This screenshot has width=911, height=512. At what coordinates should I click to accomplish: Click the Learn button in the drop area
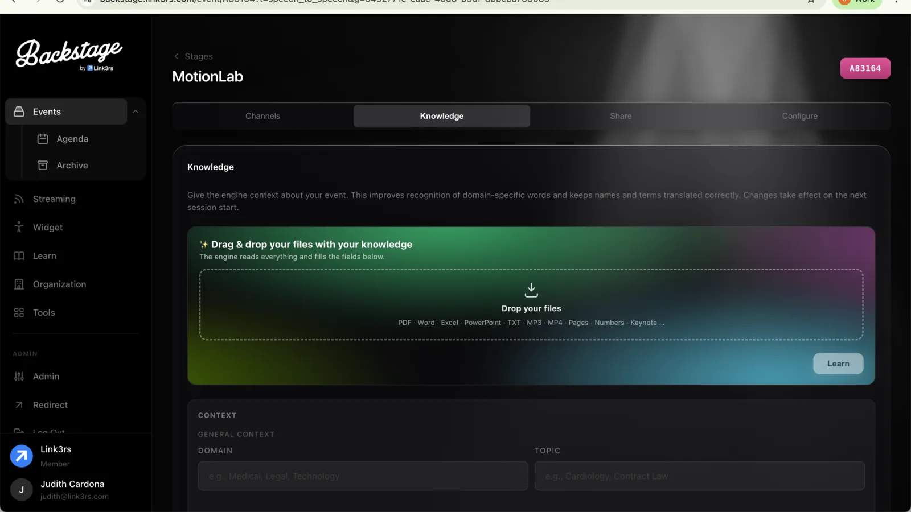(838, 364)
